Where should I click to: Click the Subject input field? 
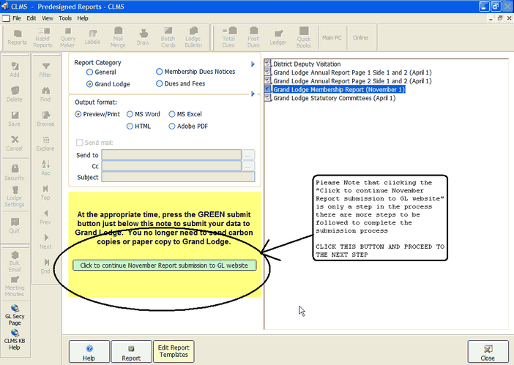point(178,176)
